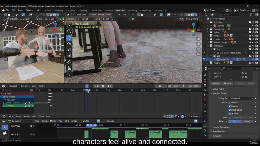The image size is (260, 146).
Task: Select the Rotate tool in viewport toolbar
Action: pos(69,43)
